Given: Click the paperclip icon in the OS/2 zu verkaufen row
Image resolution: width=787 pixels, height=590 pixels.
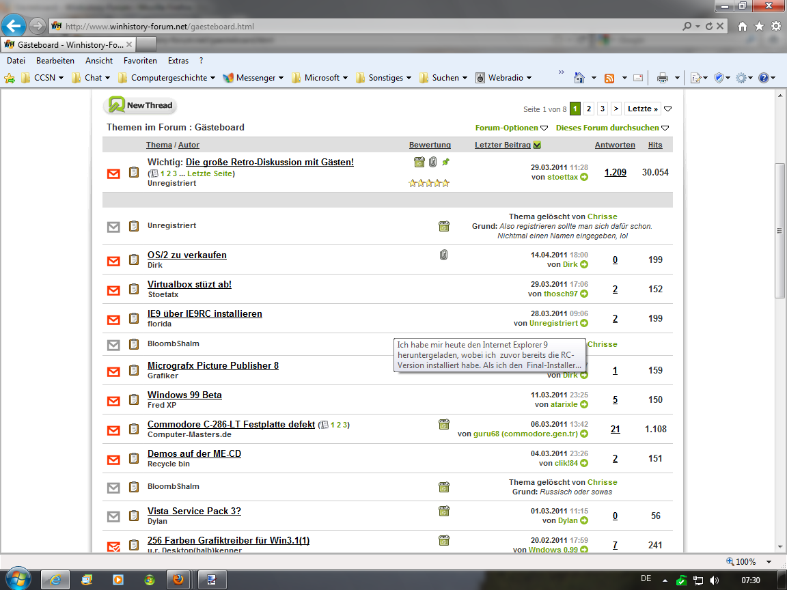Looking at the screenshot, I should coord(443,255).
